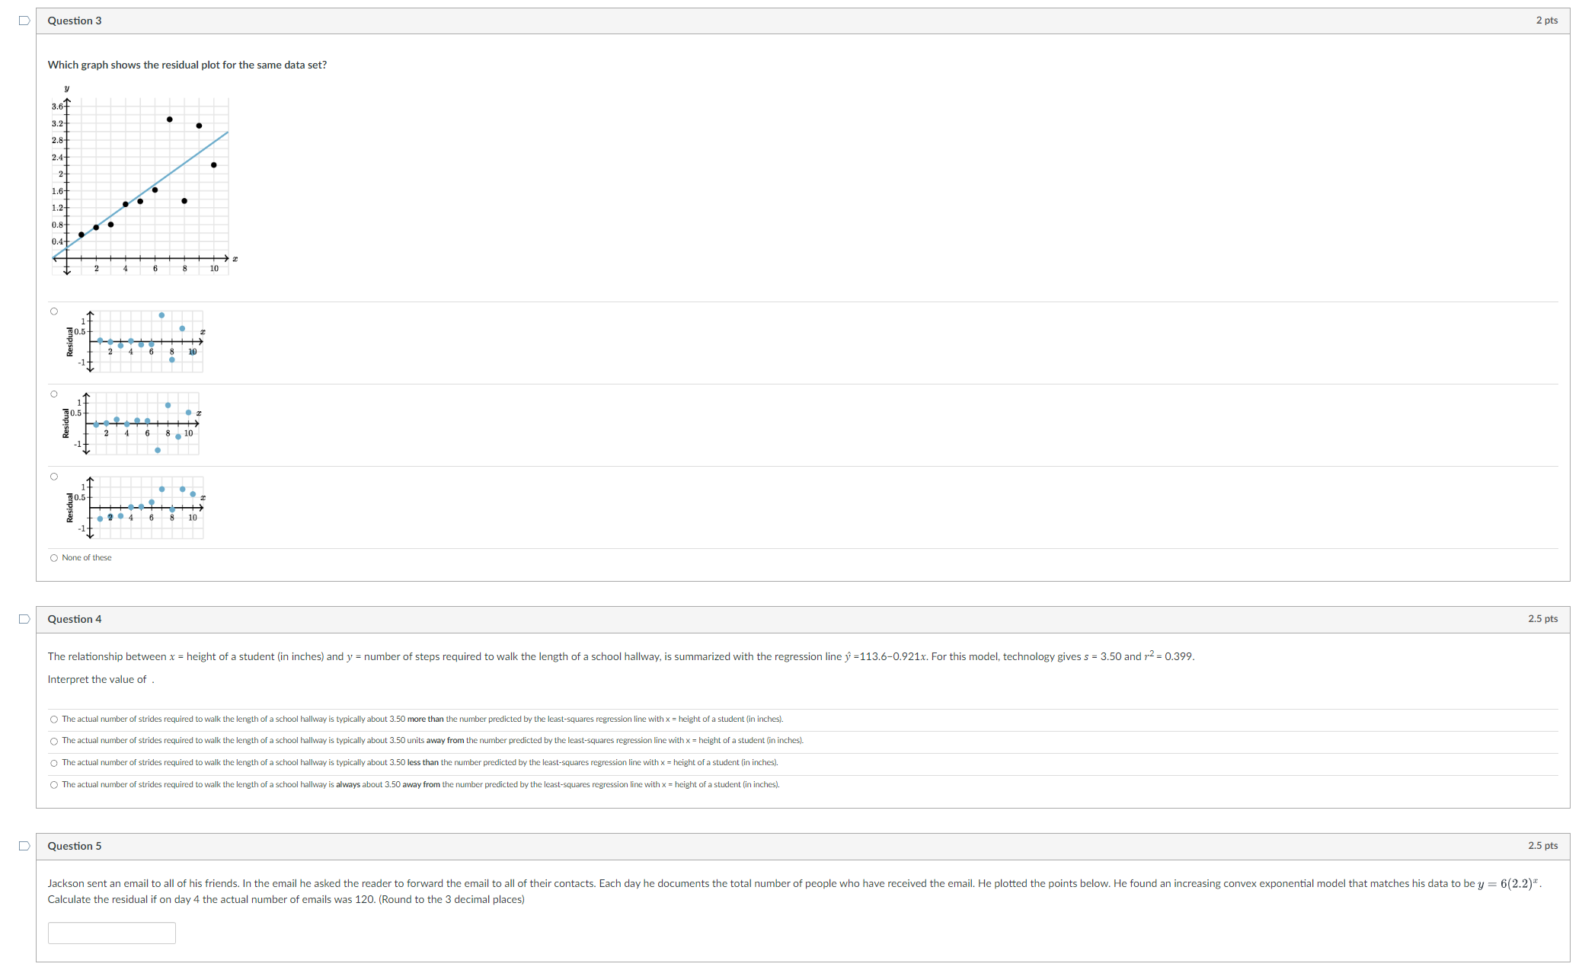The height and width of the screenshot is (970, 1582).
Task: Select the '3.50 more than' answer option
Action: click(x=54, y=720)
